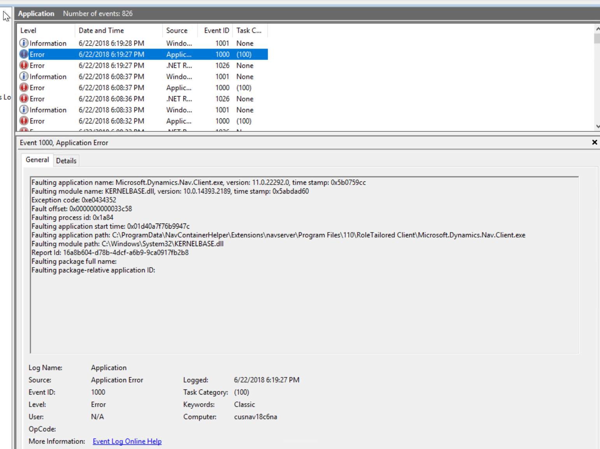The height and width of the screenshot is (449, 600).
Task: Open the Event Log Online Help link
Action: click(127, 441)
